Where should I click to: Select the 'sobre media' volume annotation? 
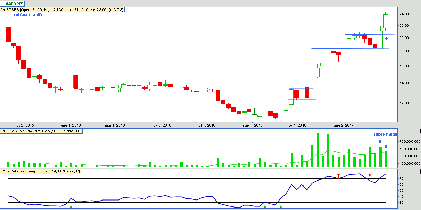pos(386,134)
